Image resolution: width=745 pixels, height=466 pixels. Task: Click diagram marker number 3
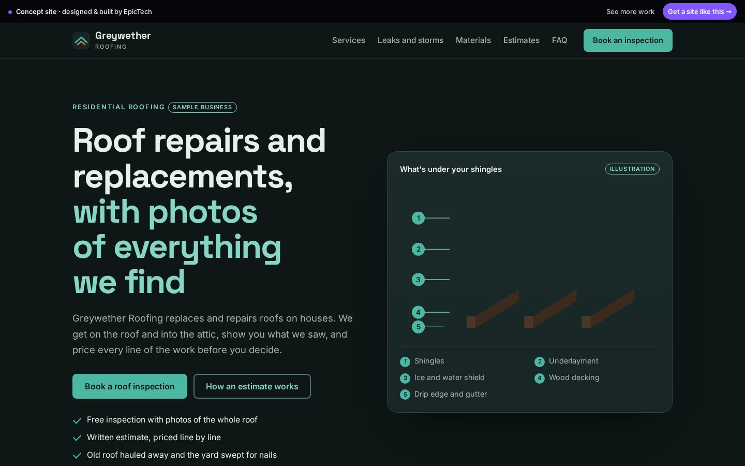[418, 280]
